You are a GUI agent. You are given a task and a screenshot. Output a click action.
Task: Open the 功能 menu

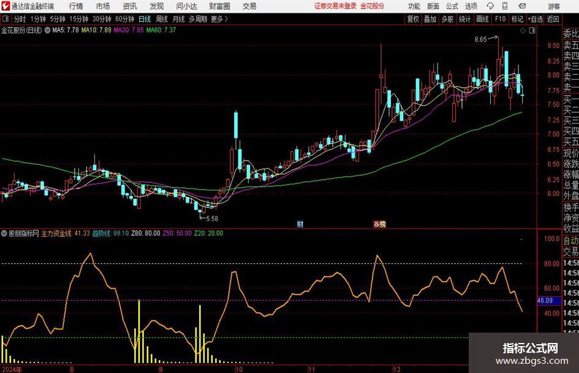coord(414,6)
